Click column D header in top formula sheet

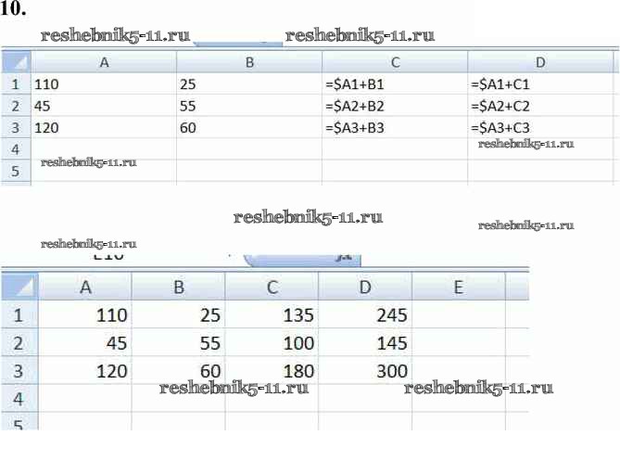542,62
